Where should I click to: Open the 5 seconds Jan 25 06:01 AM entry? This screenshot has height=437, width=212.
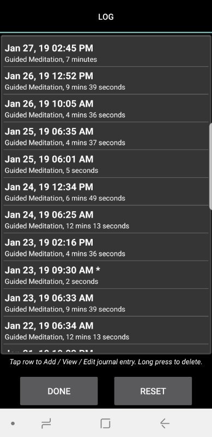point(106,164)
